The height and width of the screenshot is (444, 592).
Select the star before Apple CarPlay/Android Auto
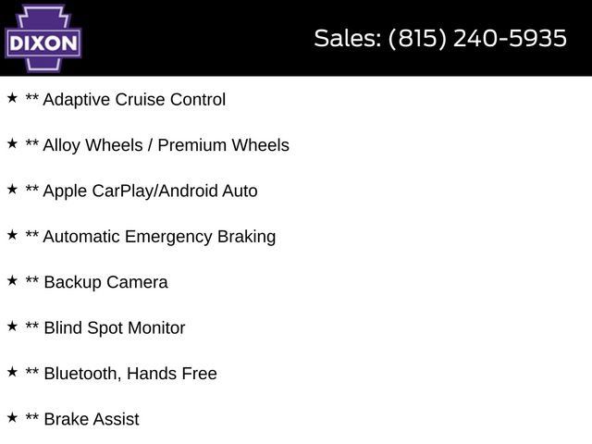pos(12,189)
